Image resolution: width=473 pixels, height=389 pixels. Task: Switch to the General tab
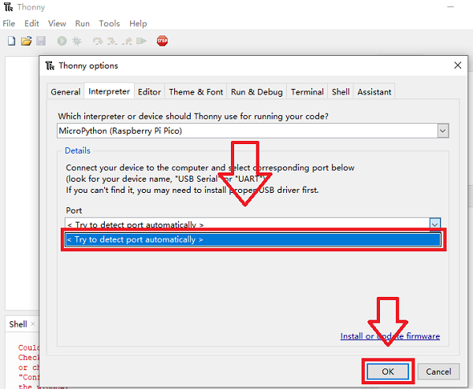pyautogui.click(x=65, y=91)
